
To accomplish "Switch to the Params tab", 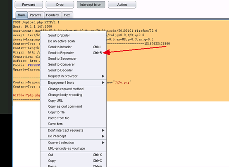I will (36, 15).
